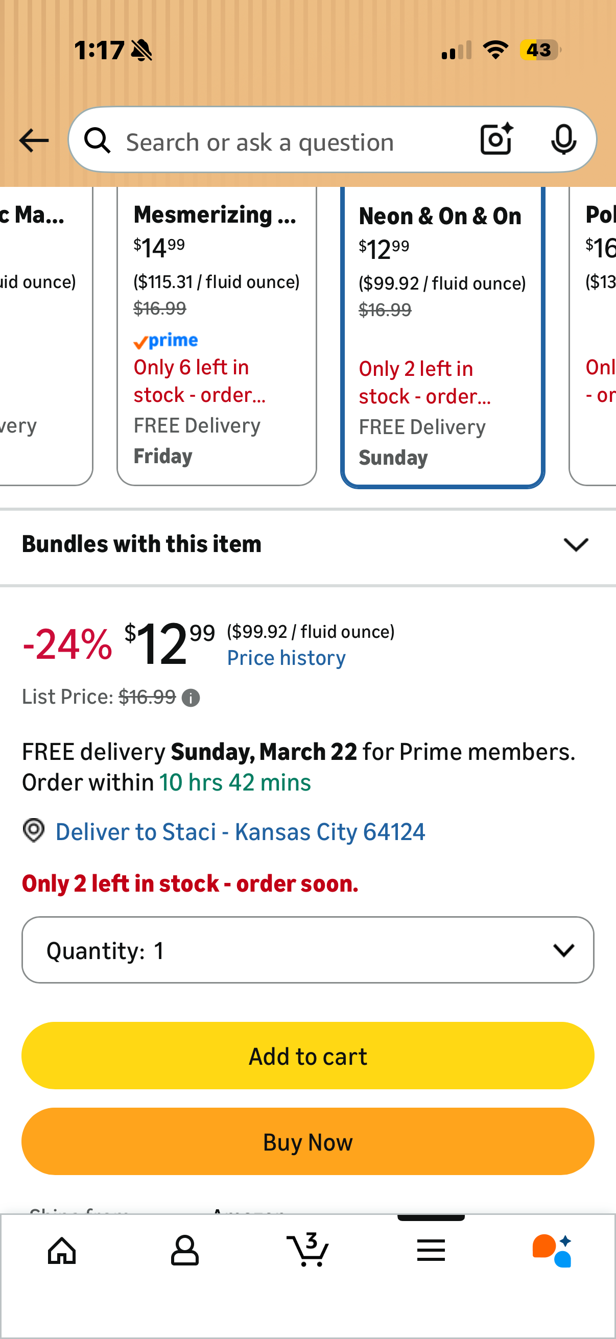The width and height of the screenshot is (616, 1339).
Task: Open camera lens search icon
Action: 496,139
